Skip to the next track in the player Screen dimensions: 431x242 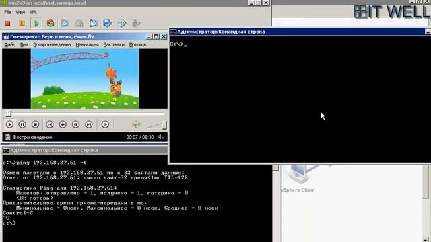(89, 124)
